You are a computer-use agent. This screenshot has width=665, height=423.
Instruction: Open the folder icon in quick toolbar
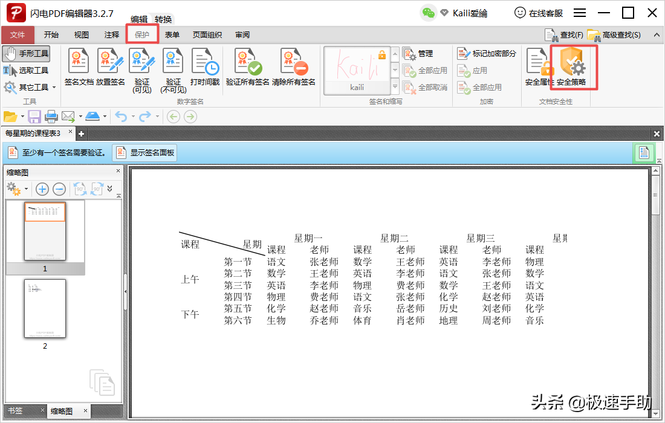click(x=10, y=116)
